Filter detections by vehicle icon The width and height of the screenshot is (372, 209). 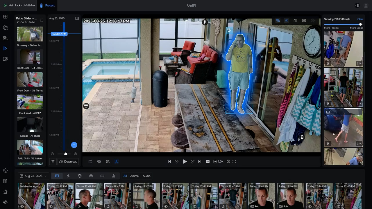click(x=91, y=176)
